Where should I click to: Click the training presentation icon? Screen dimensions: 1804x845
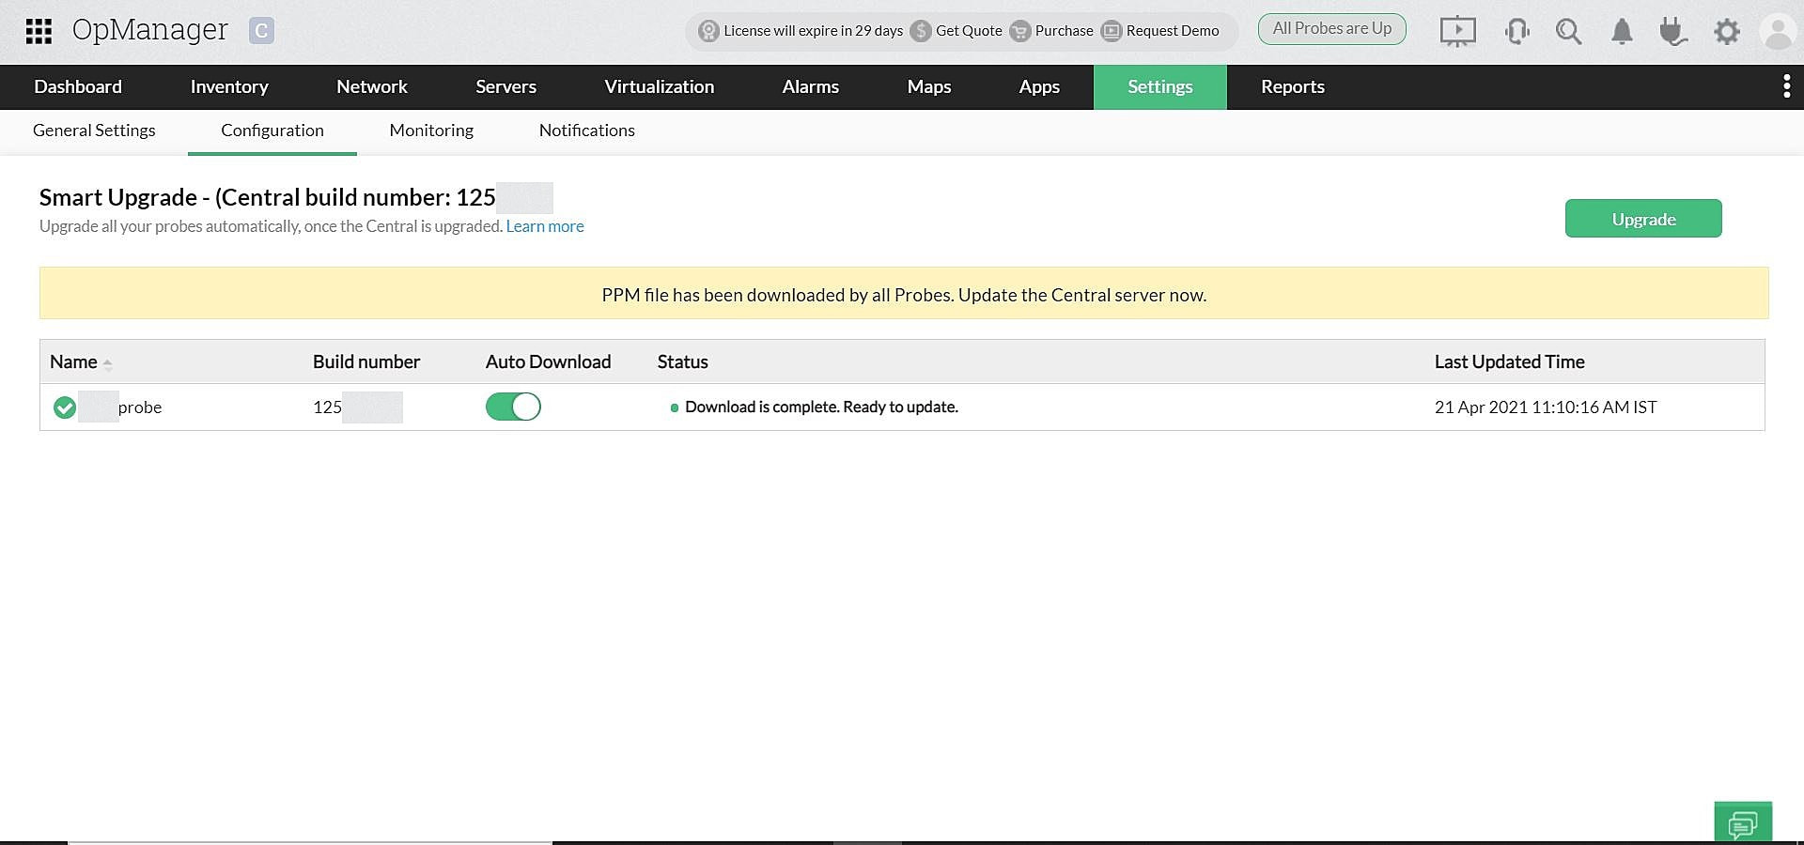click(x=1457, y=31)
